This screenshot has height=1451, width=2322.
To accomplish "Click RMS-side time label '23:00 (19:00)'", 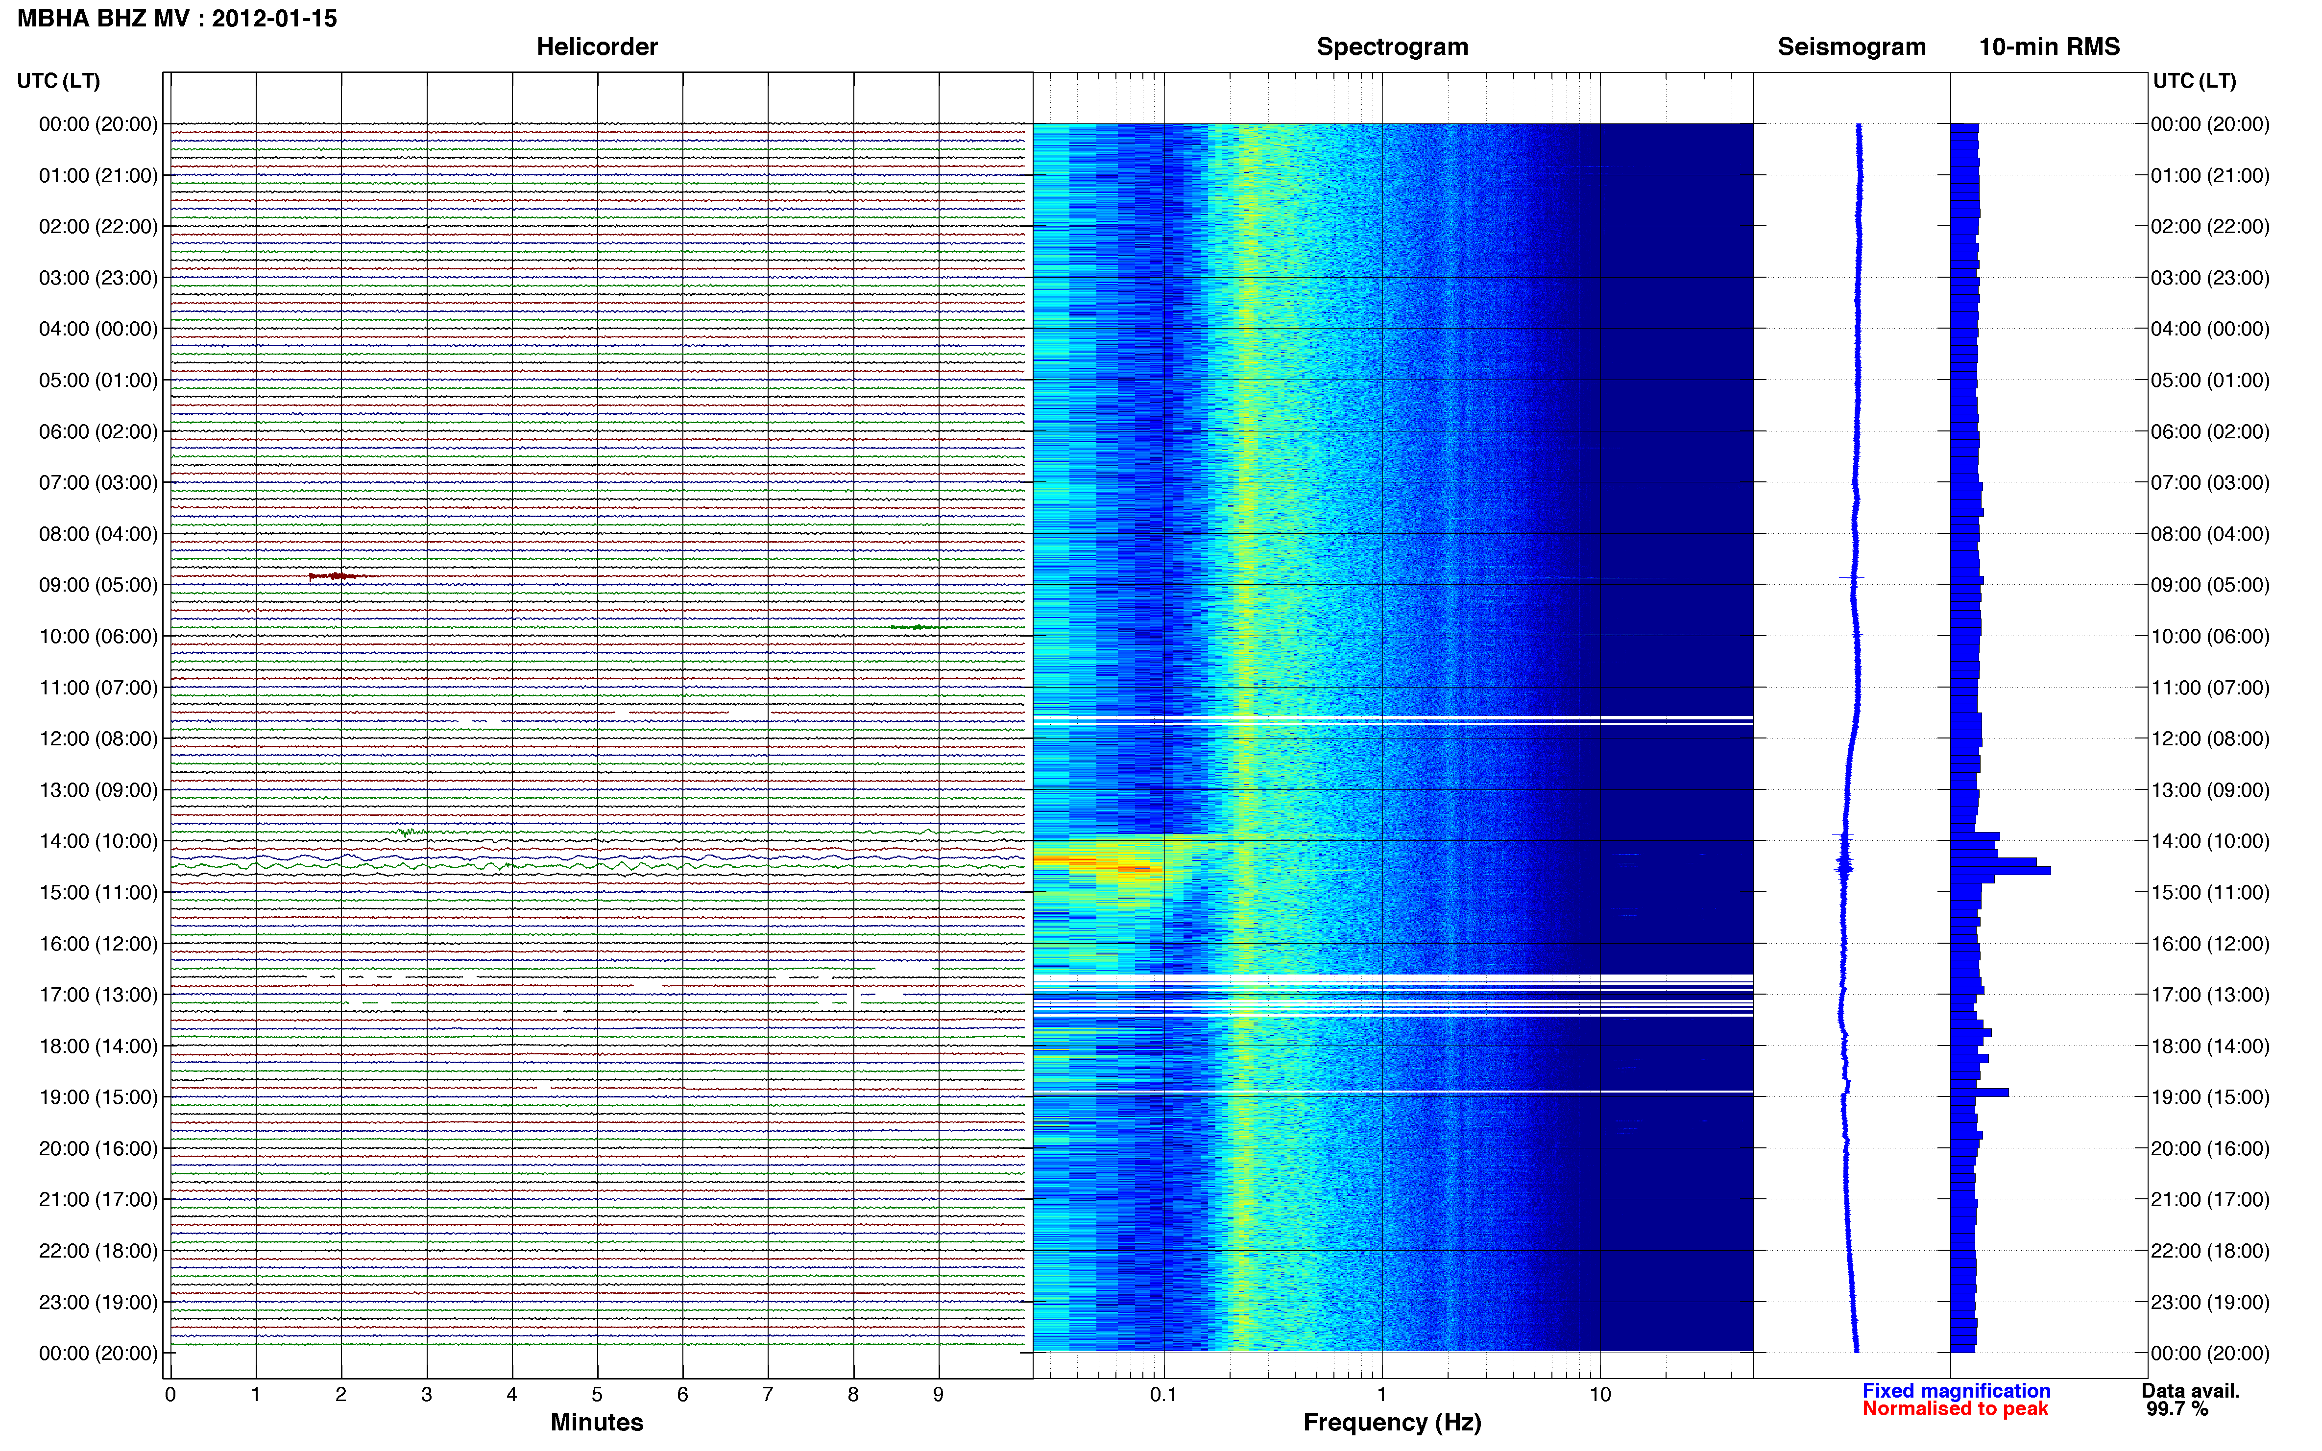I will (x=2210, y=1302).
